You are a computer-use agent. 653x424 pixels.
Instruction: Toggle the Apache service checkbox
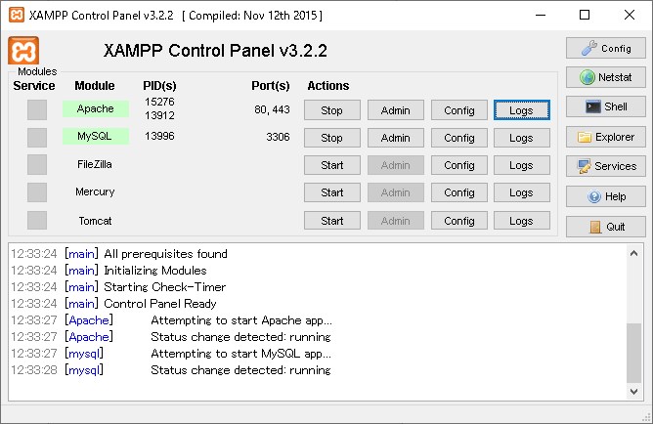click(x=37, y=110)
